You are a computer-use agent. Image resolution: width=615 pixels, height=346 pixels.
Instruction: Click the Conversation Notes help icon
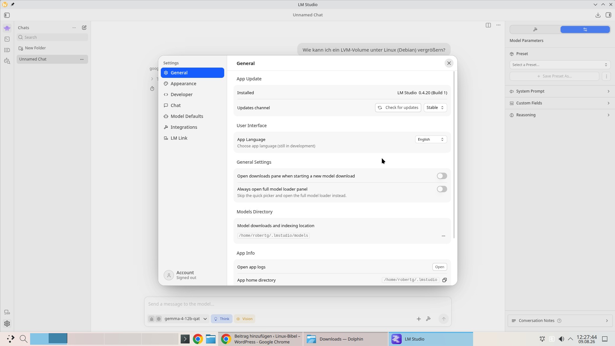coord(559,321)
